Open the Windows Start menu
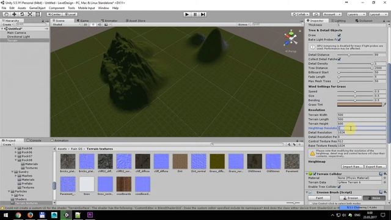 click(x=5, y=215)
